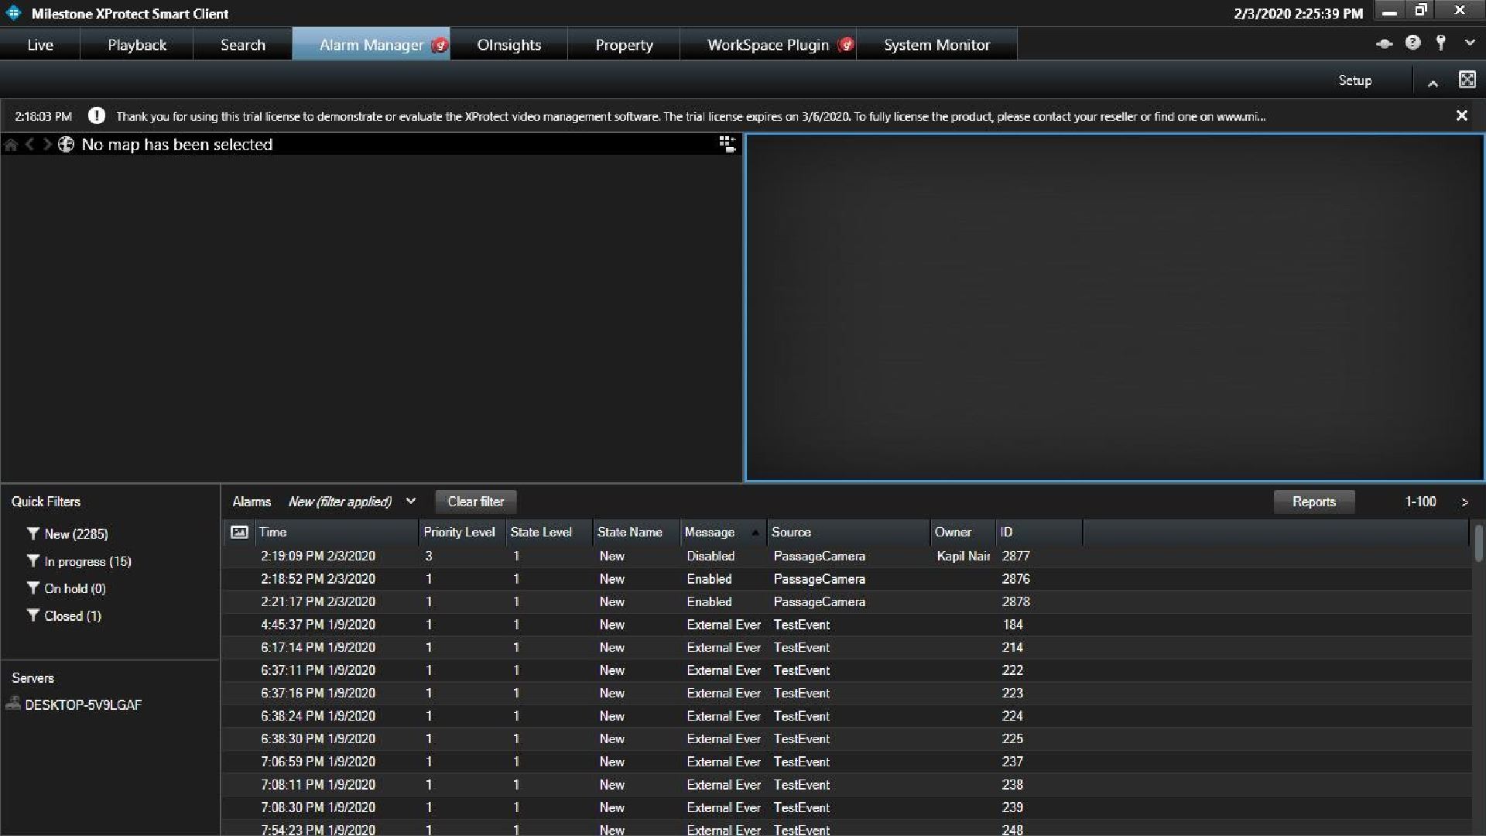Apply the New quick filter
Screen dimensions: 1486x836
67,534
